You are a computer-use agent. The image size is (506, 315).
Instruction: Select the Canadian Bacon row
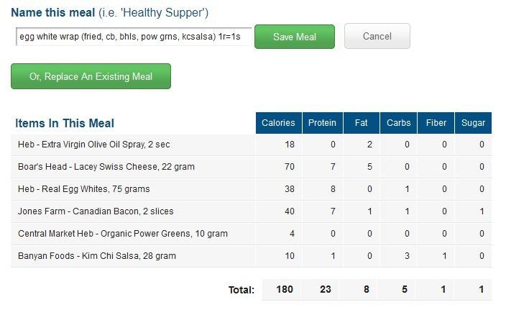point(252,211)
